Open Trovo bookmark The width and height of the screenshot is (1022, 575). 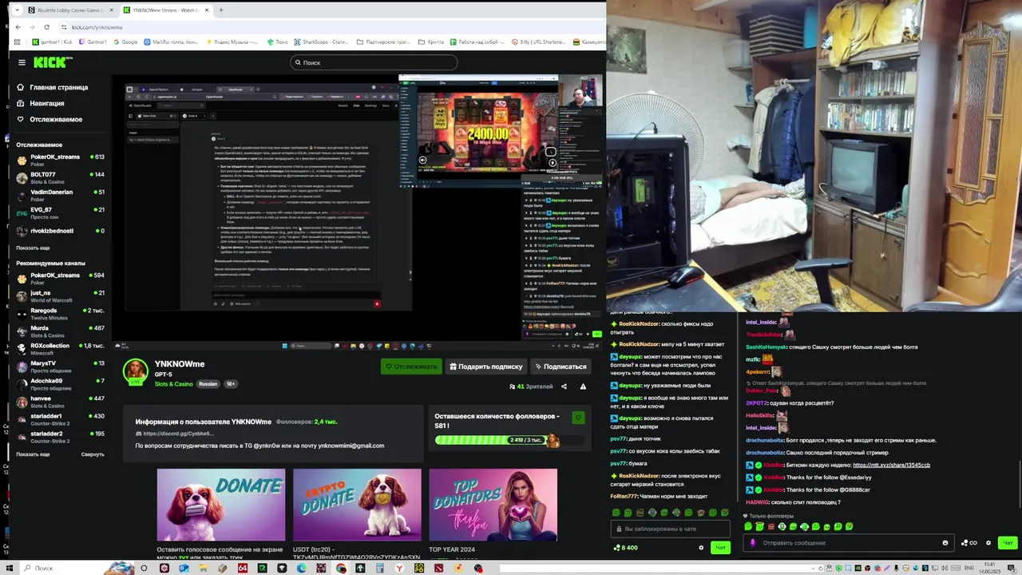278,42
